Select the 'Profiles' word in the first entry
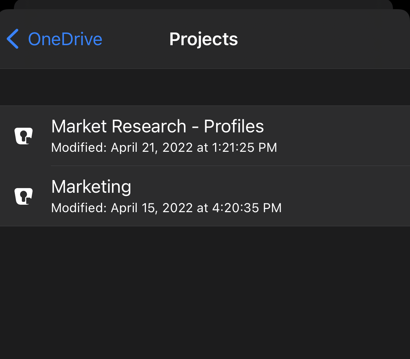Viewport: 410px width, 359px height. tap(234, 126)
